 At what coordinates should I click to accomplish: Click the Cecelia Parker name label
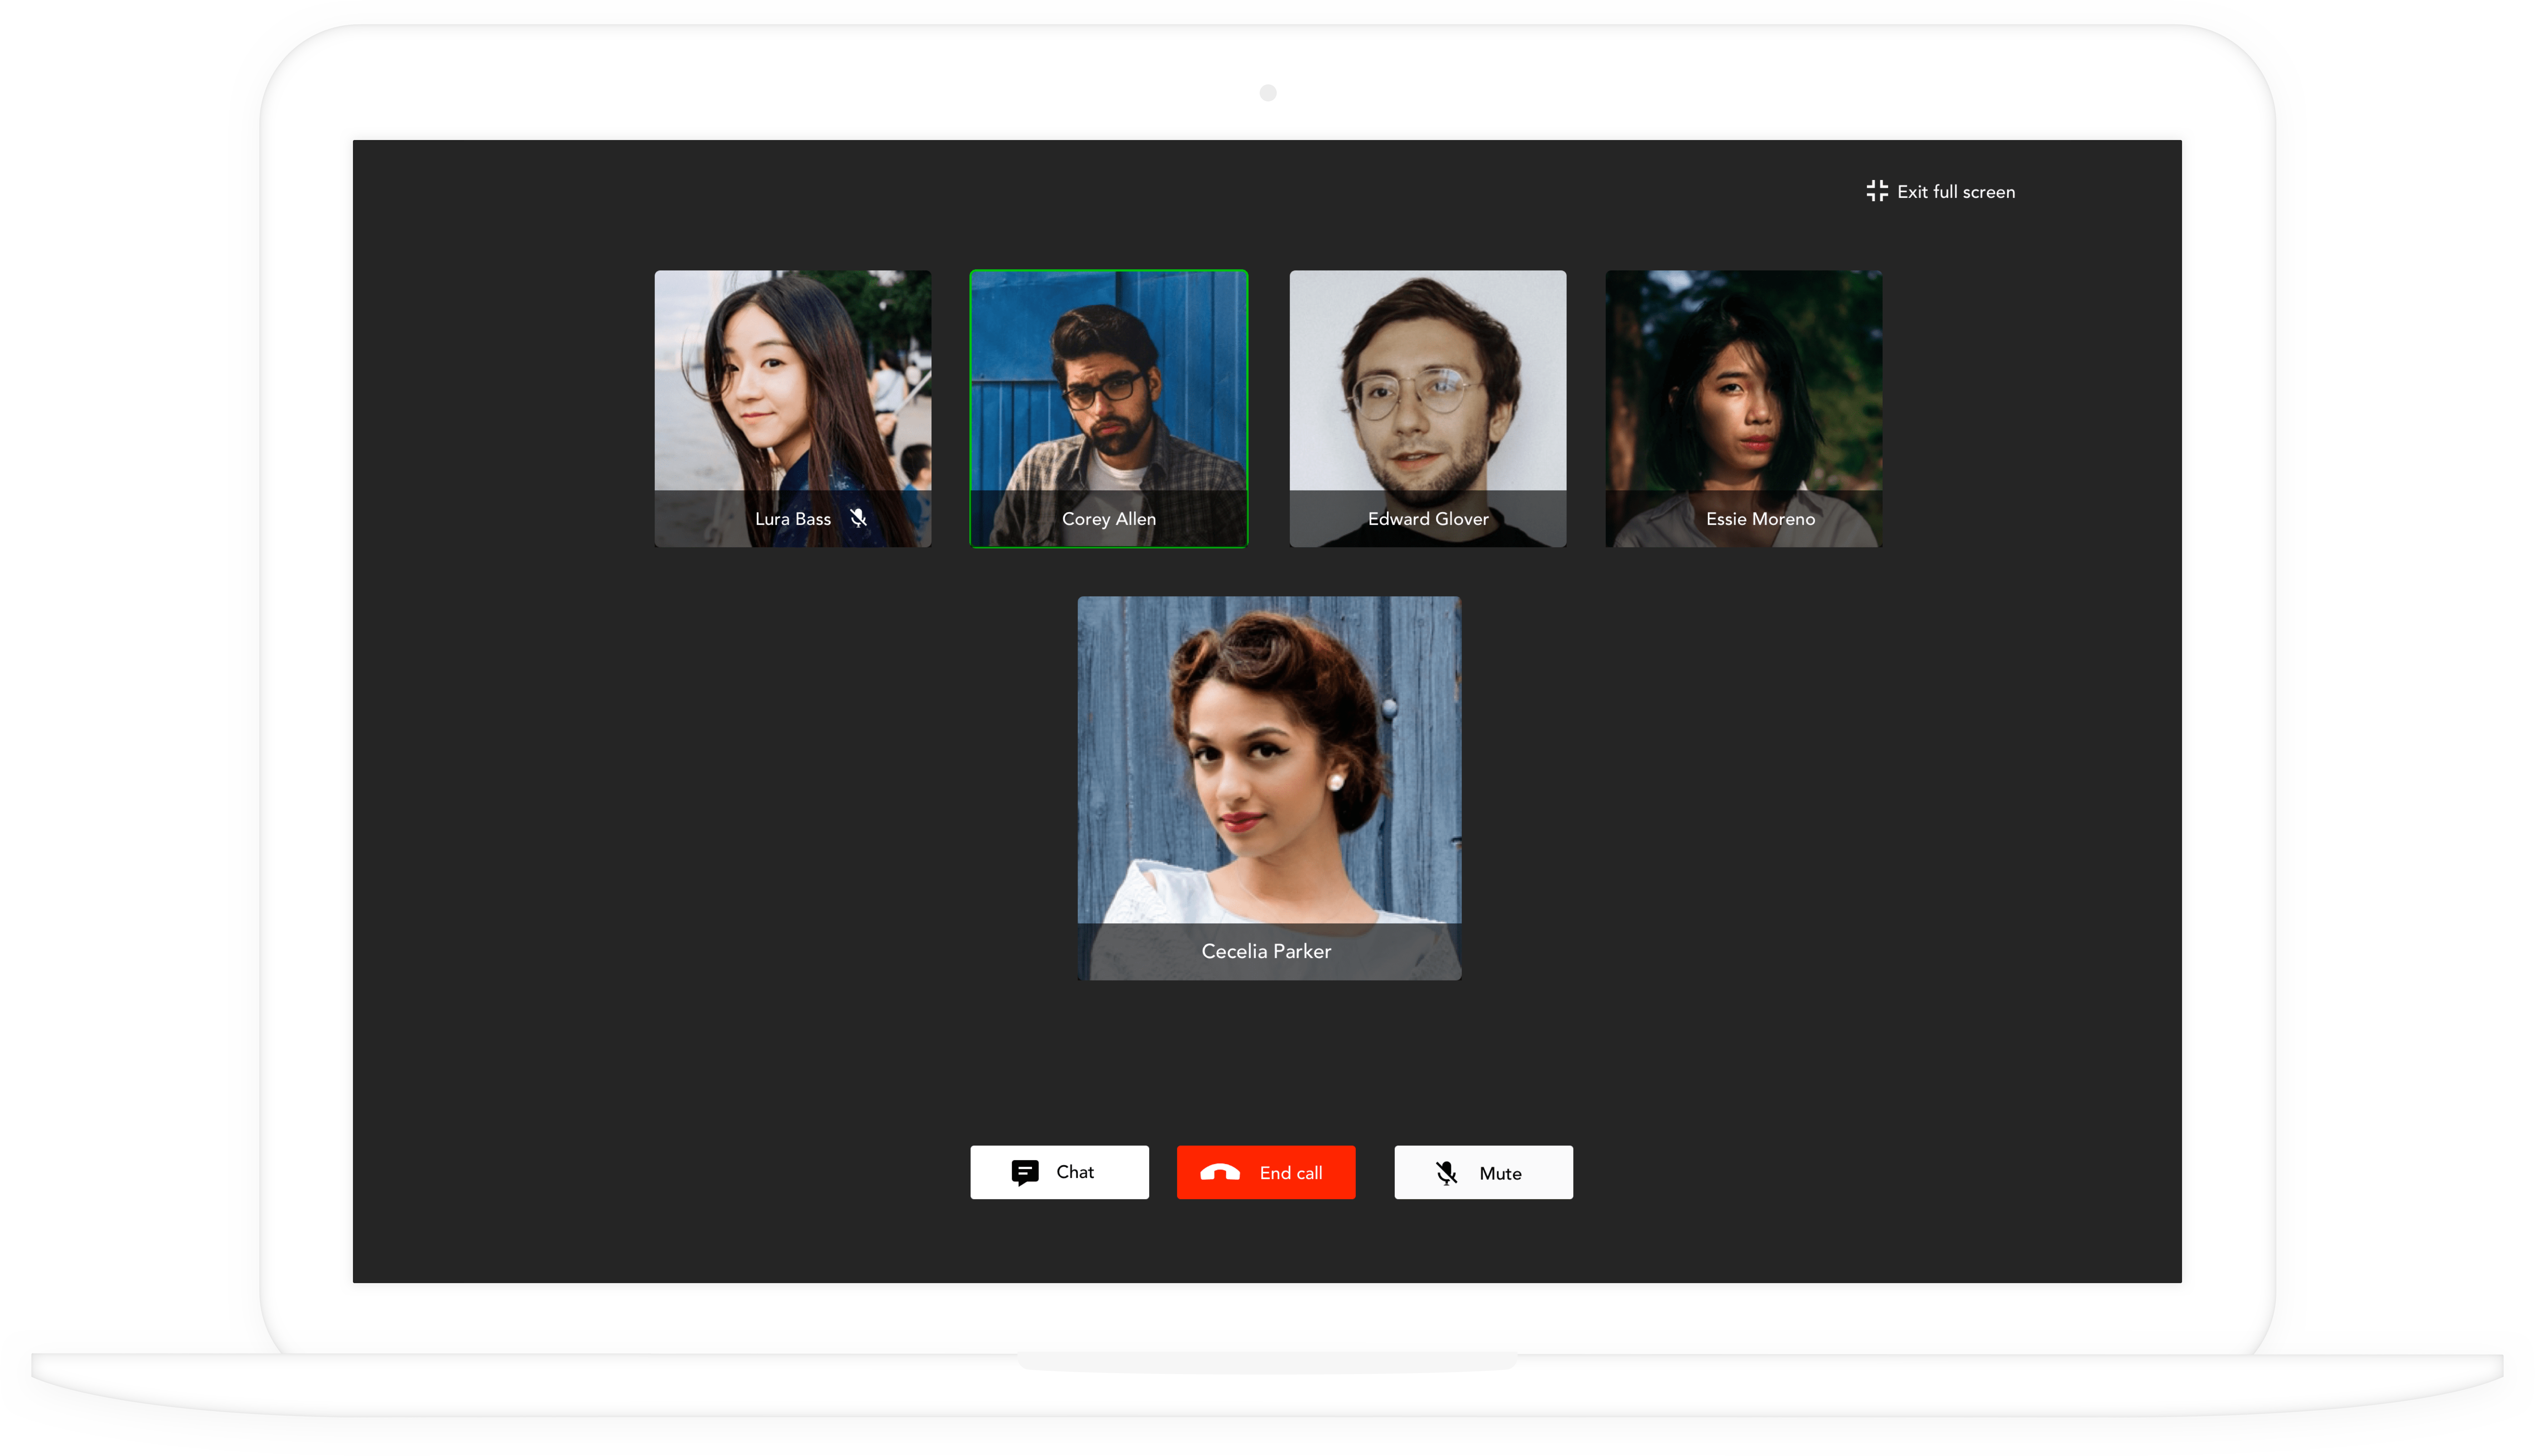[x=1266, y=951]
